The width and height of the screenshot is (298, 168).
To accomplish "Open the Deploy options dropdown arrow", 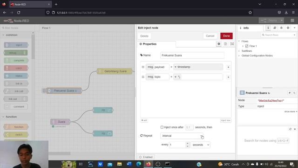I will (x=282, y=21).
